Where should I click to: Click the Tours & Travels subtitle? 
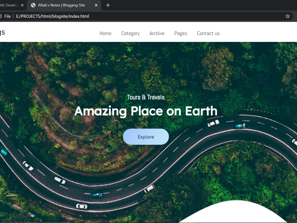point(146,97)
